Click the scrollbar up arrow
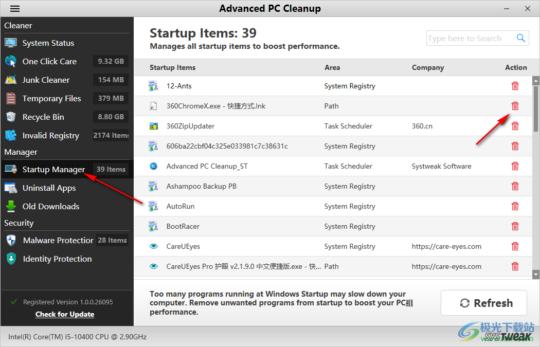 (535, 81)
